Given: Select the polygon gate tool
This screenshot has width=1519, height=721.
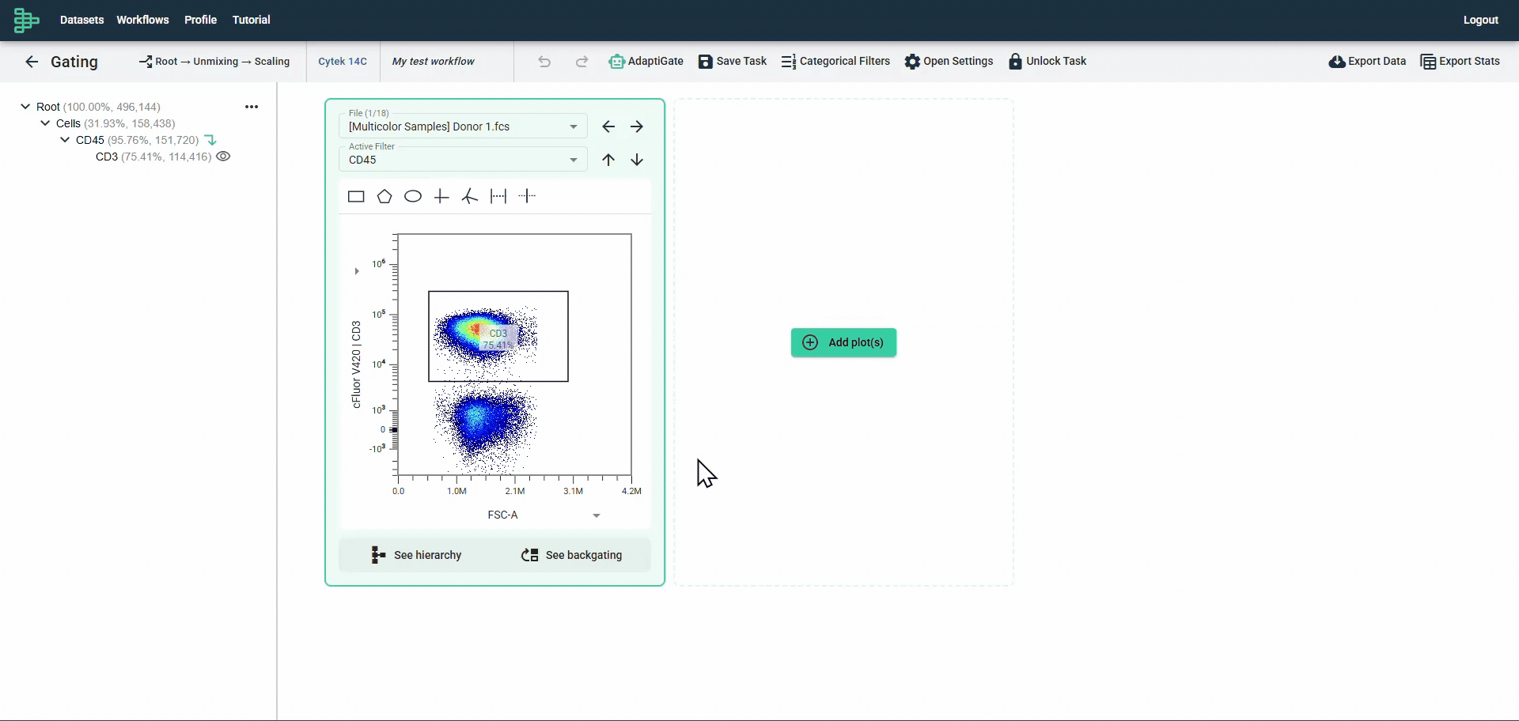Looking at the screenshot, I should pos(384,197).
